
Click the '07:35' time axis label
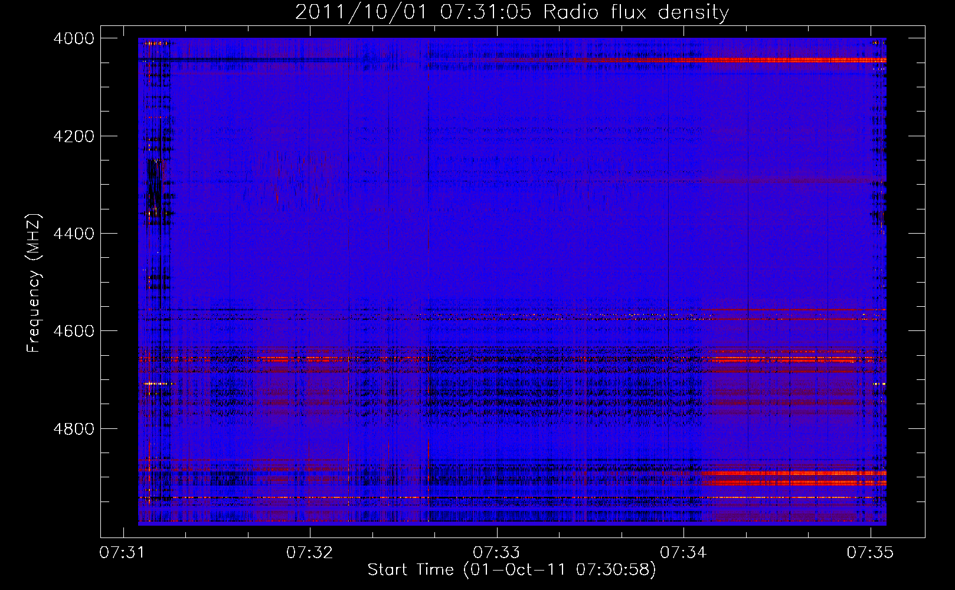[870, 553]
